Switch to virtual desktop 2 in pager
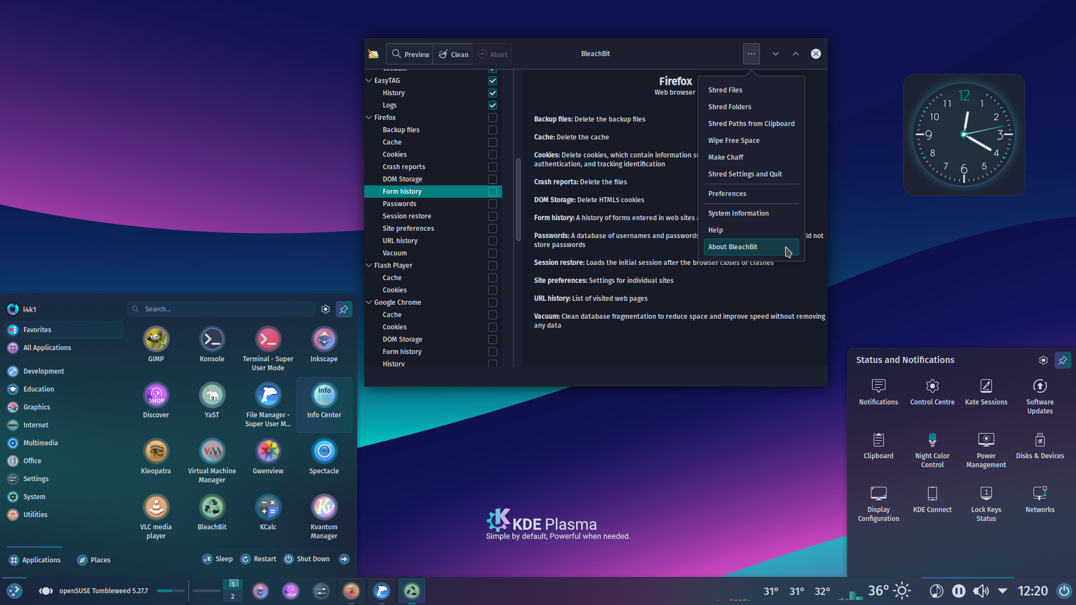1076x605 pixels. pyautogui.click(x=233, y=597)
